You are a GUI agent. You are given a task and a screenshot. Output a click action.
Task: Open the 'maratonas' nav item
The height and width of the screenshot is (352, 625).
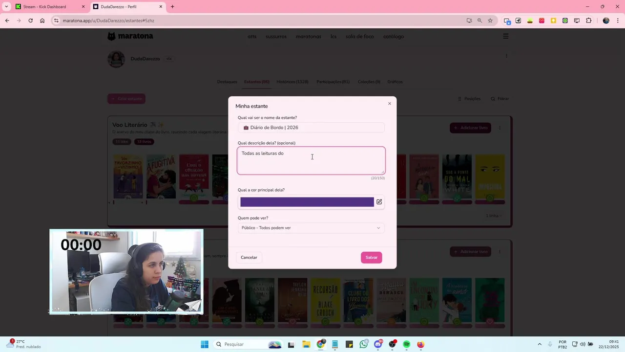pos(309,37)
